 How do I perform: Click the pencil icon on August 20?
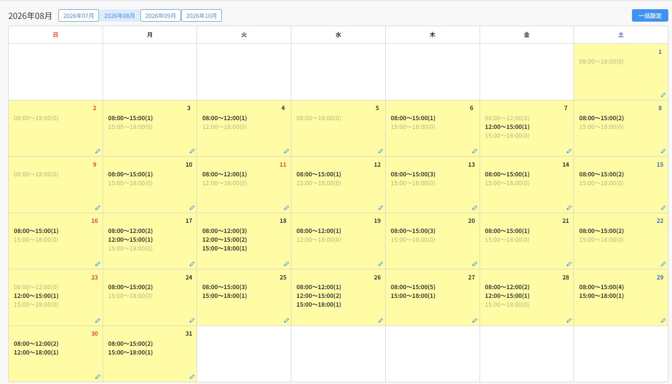click(x=475, y=264)
